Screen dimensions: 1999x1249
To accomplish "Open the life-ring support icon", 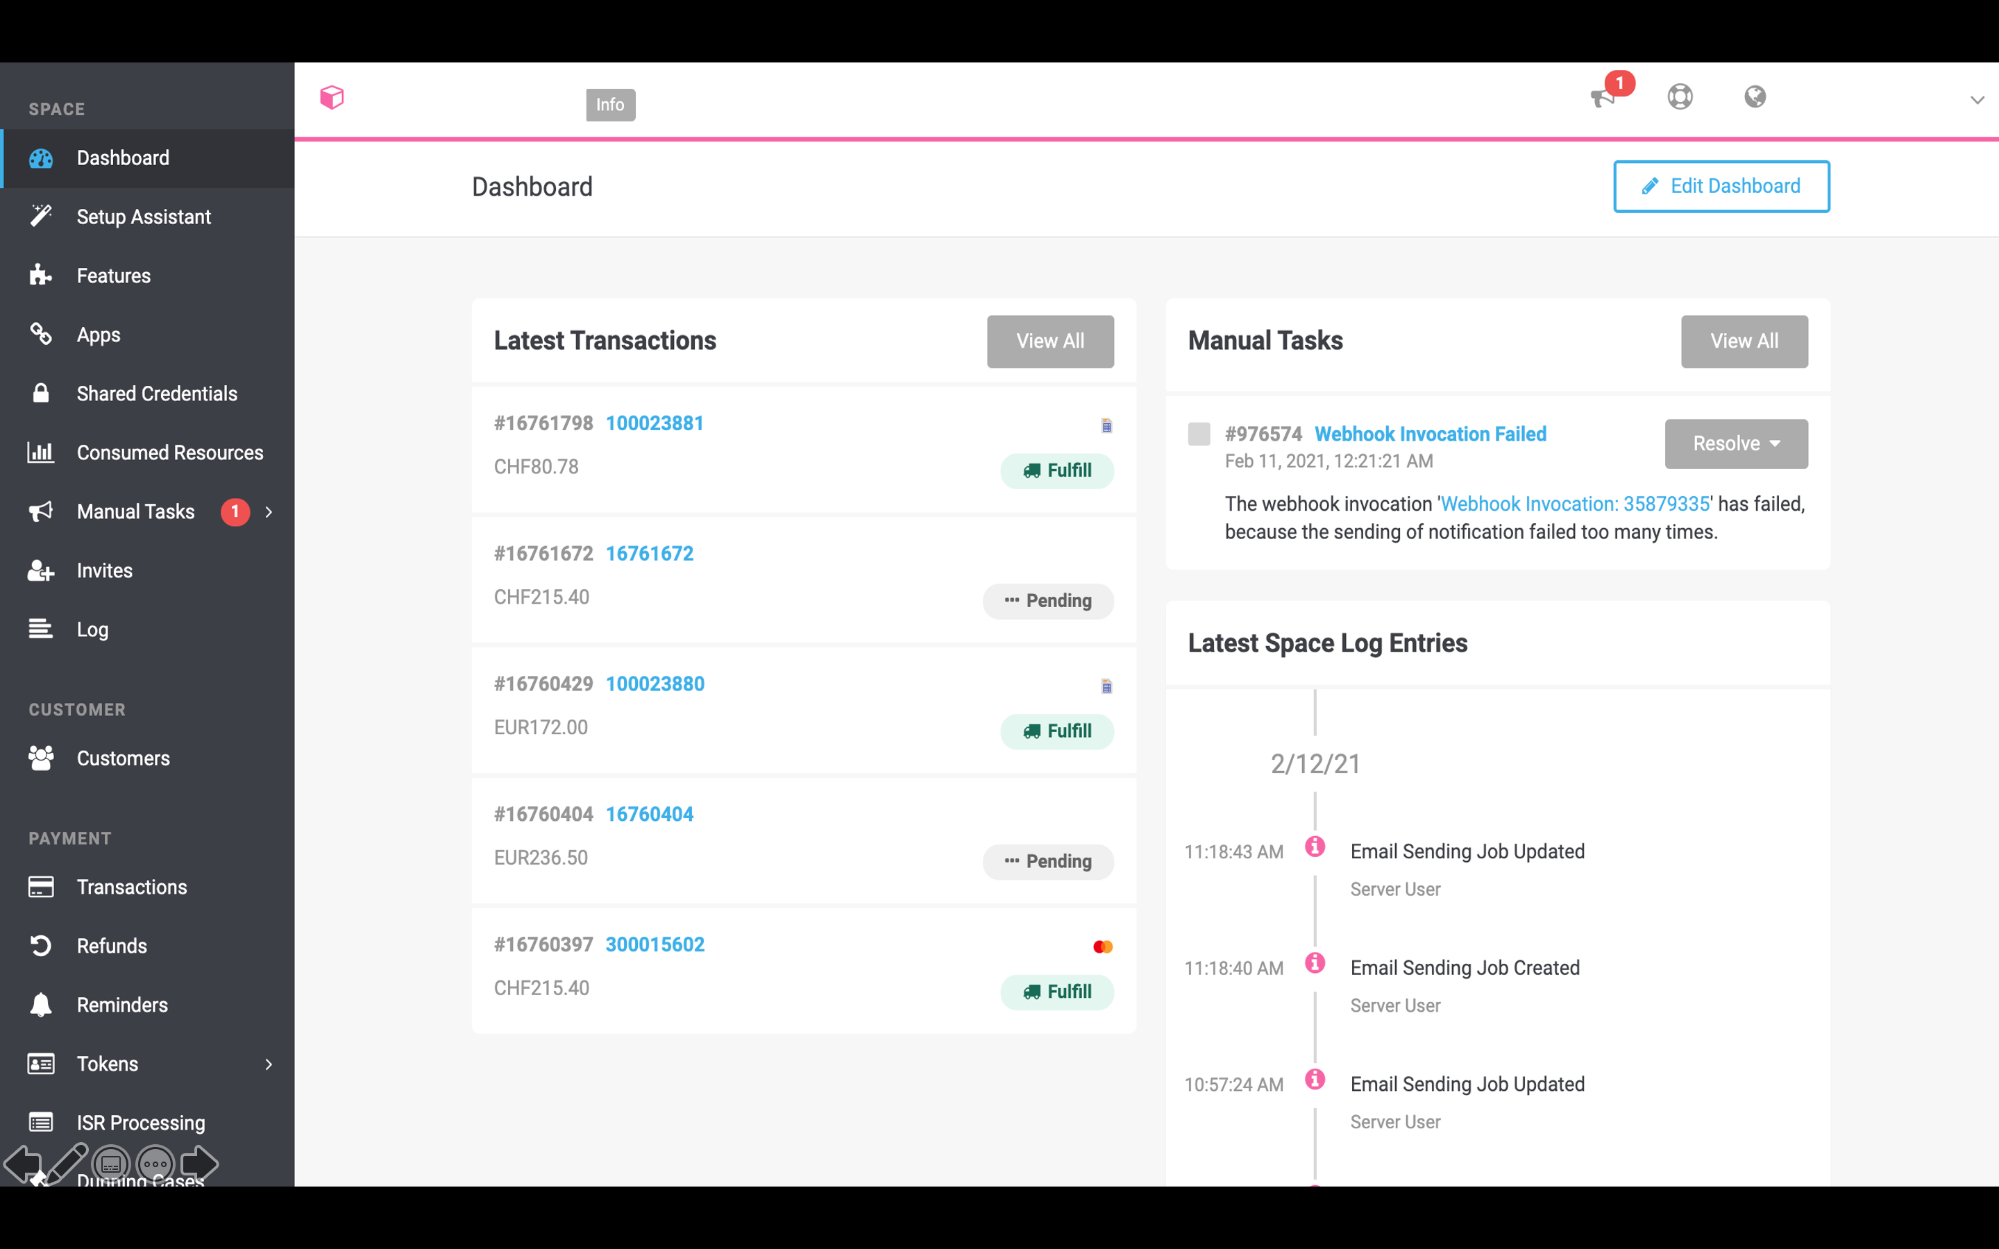I will [x=1679, y=97].
